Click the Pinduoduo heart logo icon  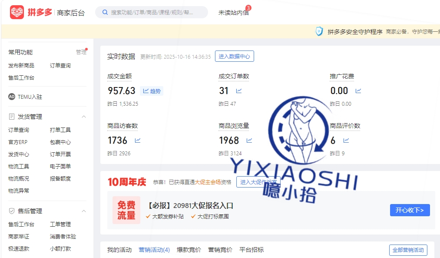coord(17,12)
